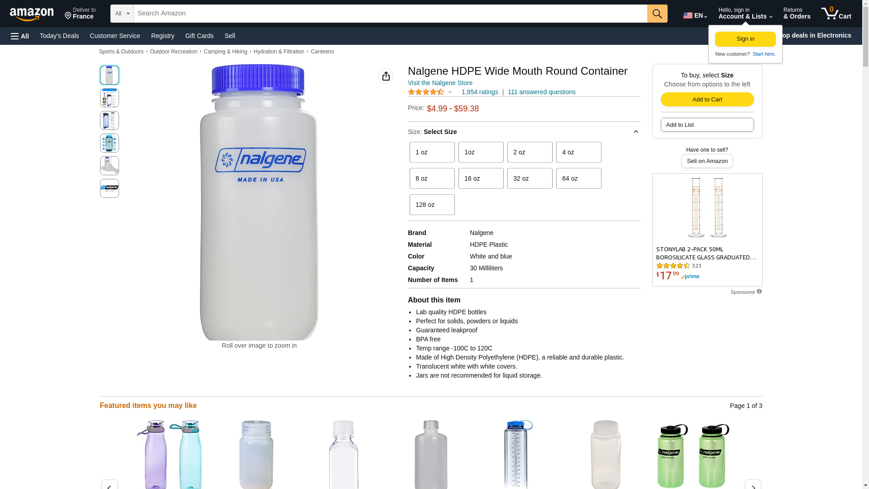Open Today's Deals in the navigation bar
This screenshot has height=489, width=869.
59,36
